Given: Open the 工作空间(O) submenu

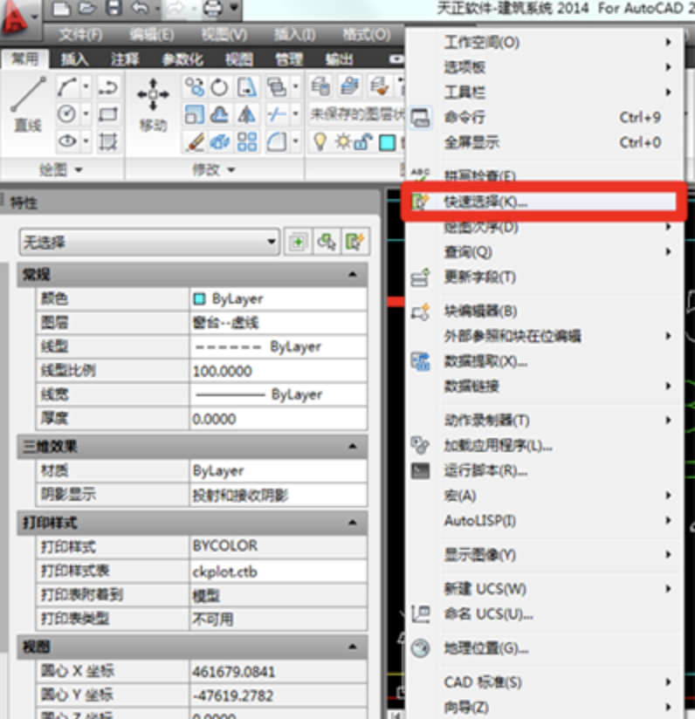Looking at the screenshot, I should [x=543, y=42].
